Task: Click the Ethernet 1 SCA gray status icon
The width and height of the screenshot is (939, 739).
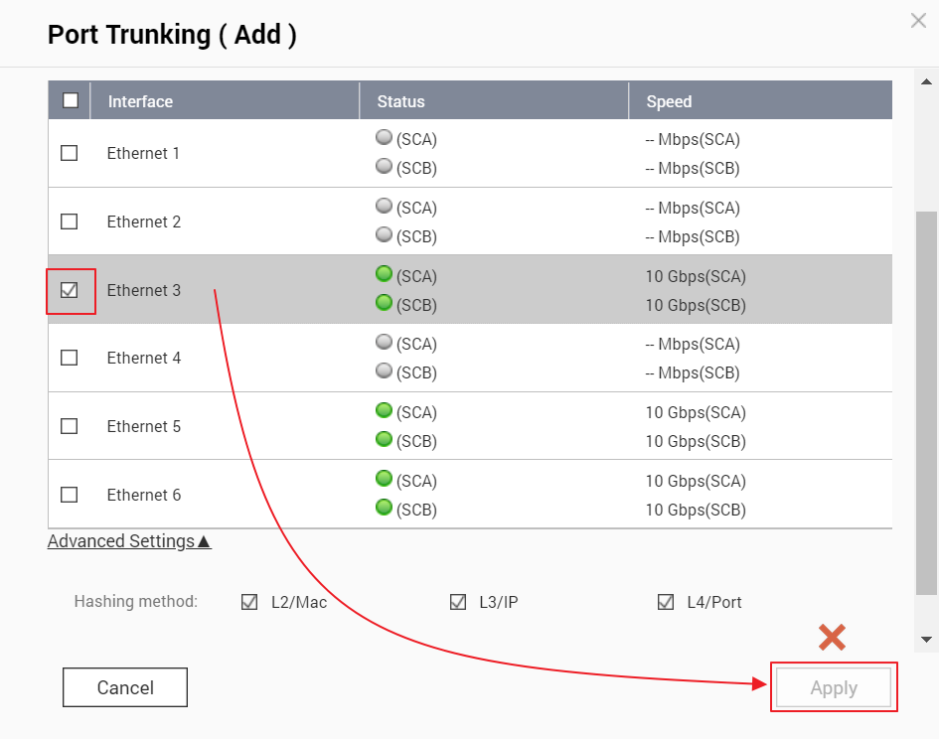Action: coord(384,138)
